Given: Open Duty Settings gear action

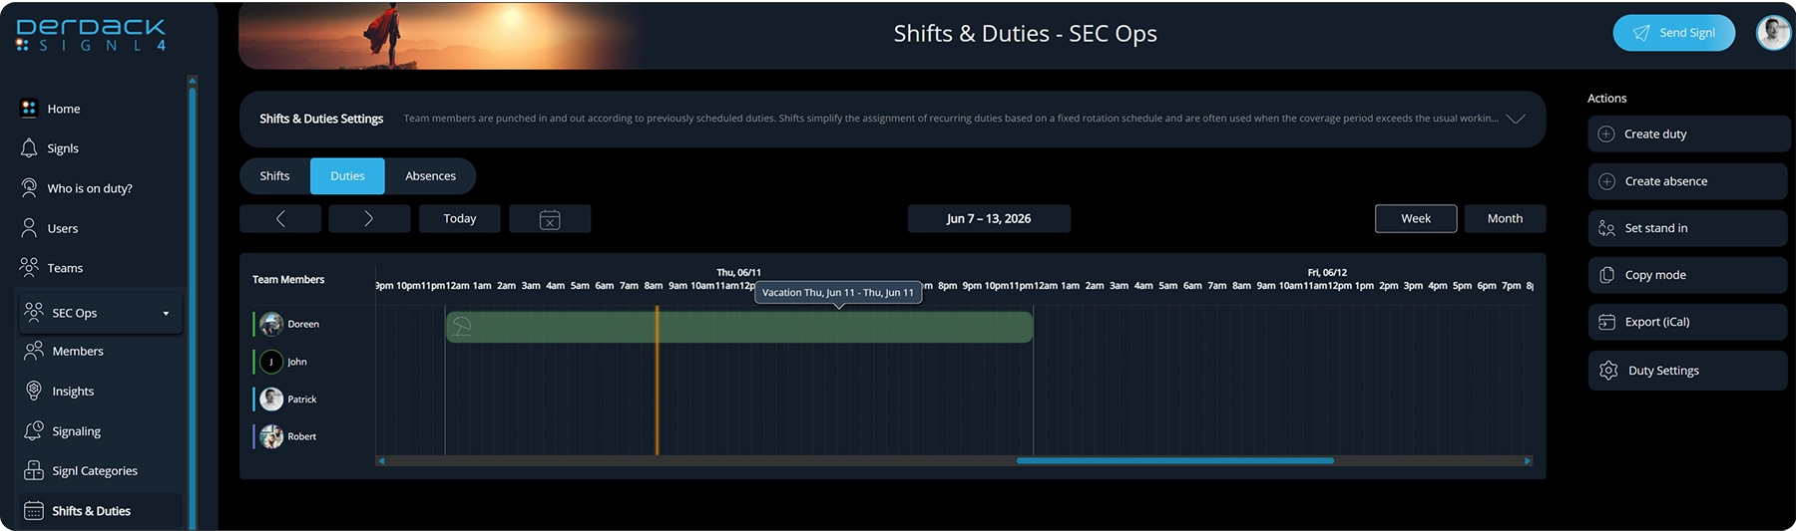Looking at the screenshot, I should [x=1686, y=371].
